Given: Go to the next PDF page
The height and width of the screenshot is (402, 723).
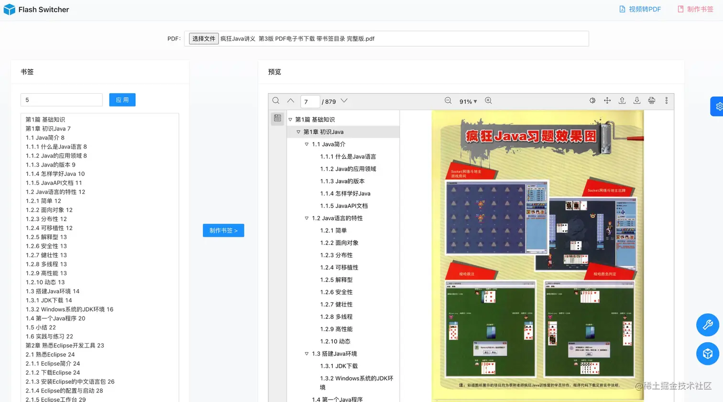Looking at the screenshot, I should click(x=344, y=101).
